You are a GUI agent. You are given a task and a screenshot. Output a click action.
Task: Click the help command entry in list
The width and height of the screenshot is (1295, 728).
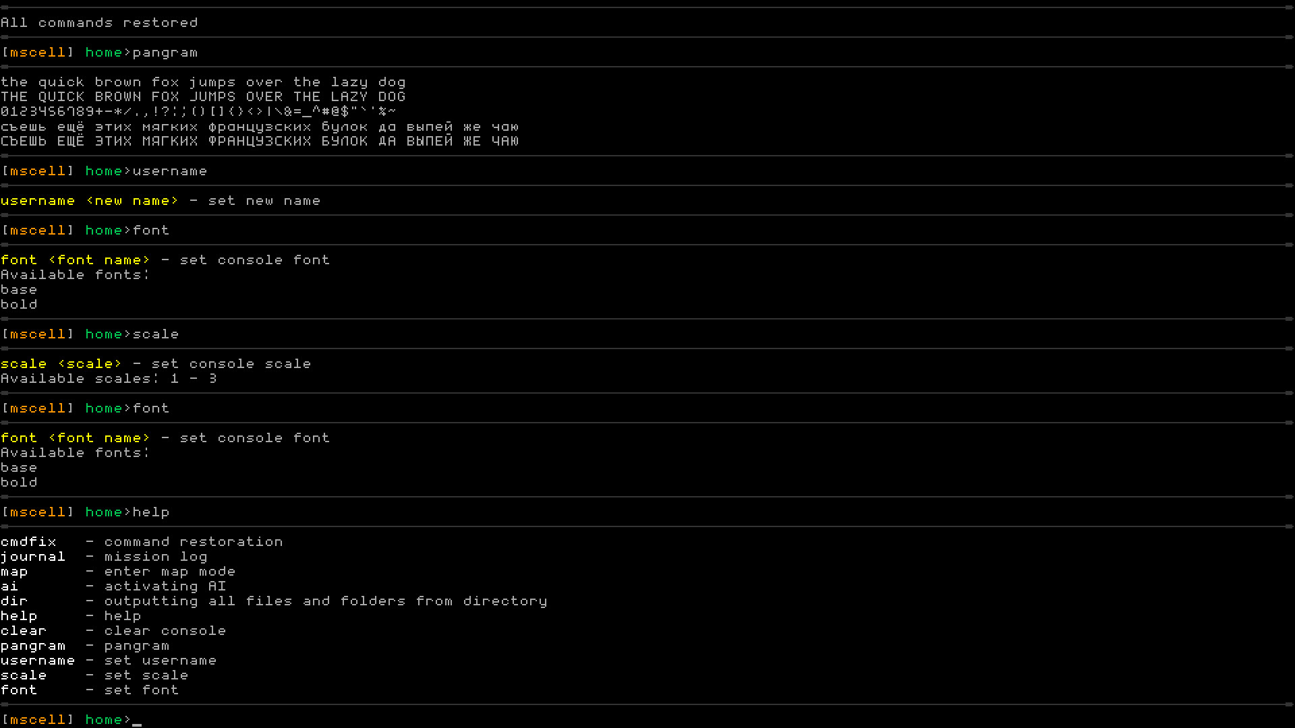(x=18, y=615)
